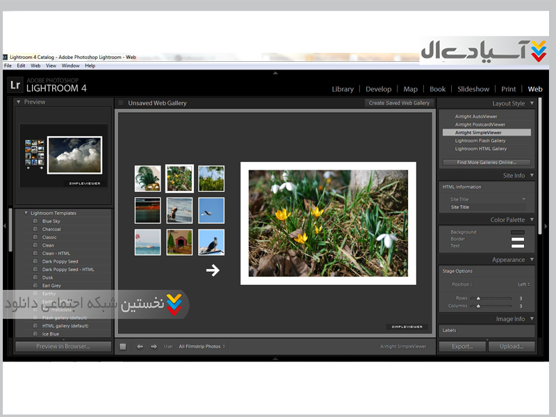Click the Background color swatch
The width and height of the screenshot is (556, 417).
click(517, 232)
